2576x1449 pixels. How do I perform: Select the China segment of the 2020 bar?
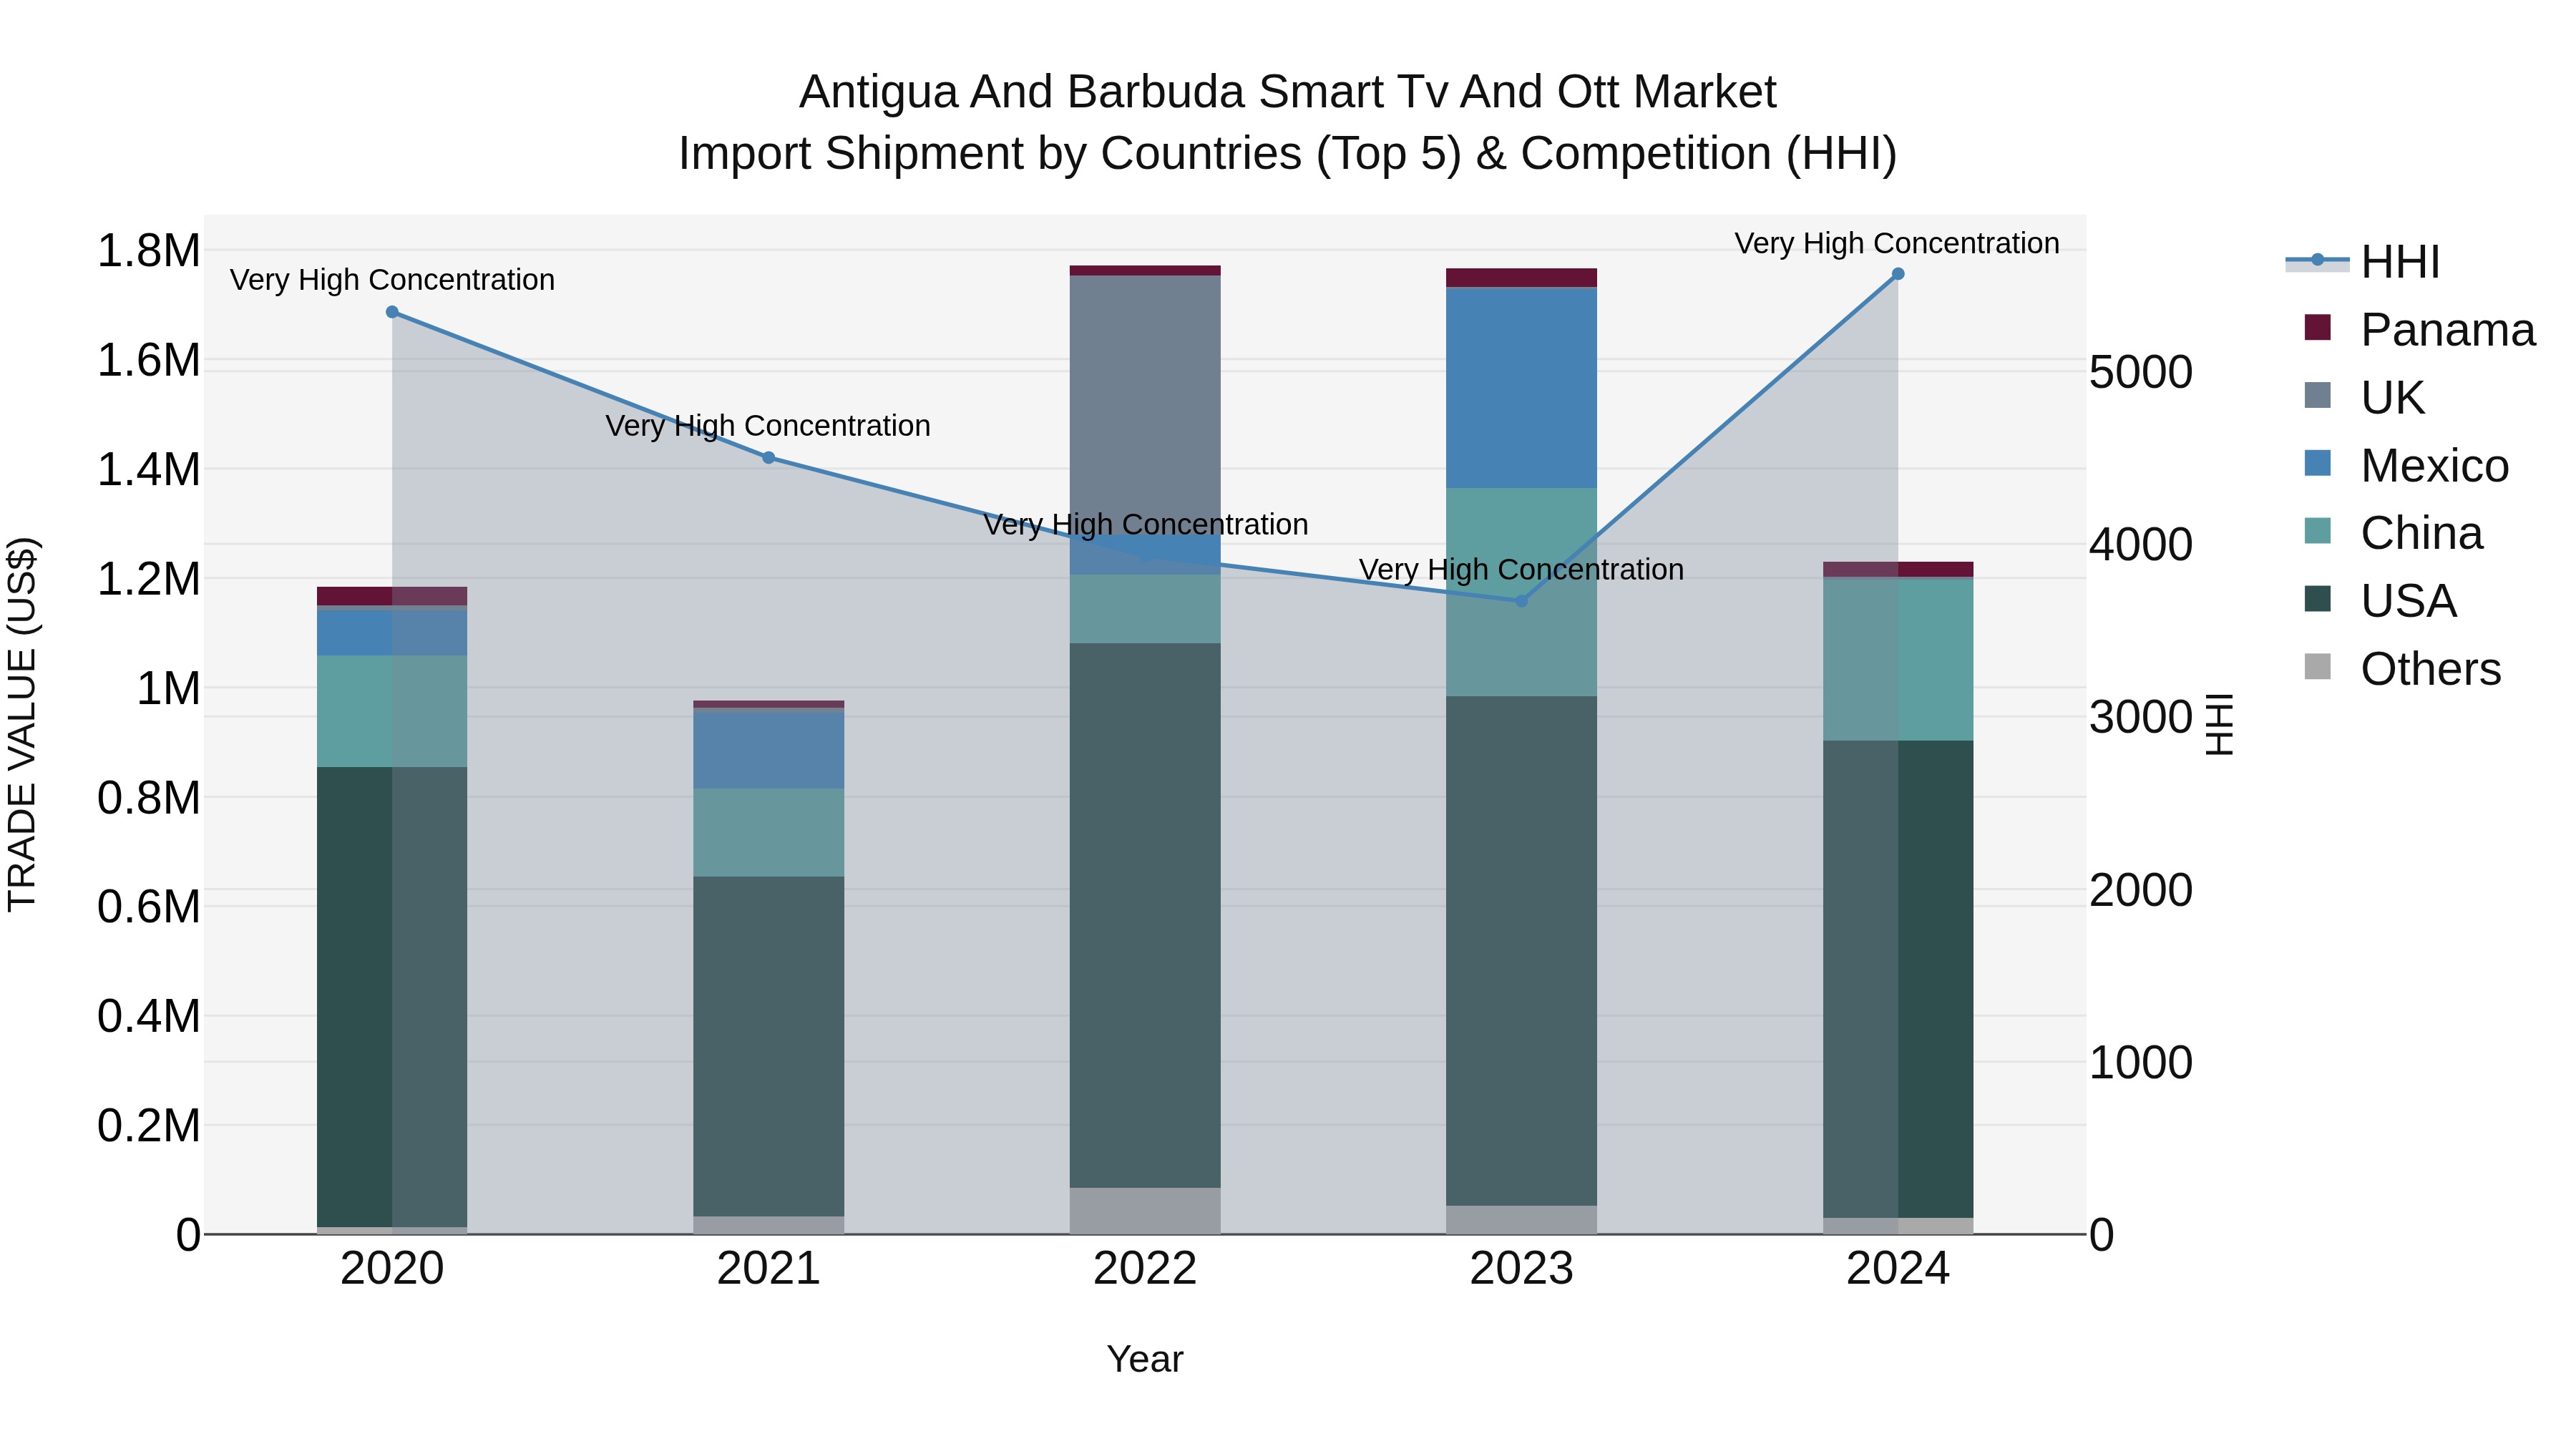pos(392,711)
